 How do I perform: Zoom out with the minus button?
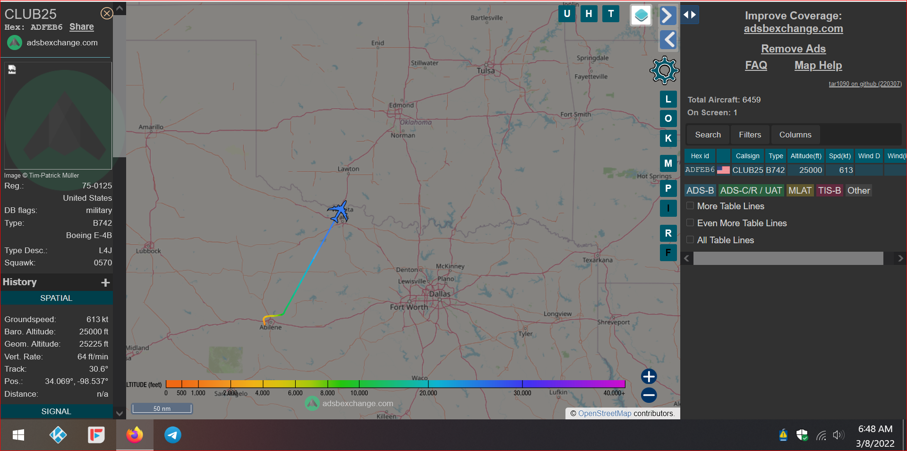(x=649, y=395)
